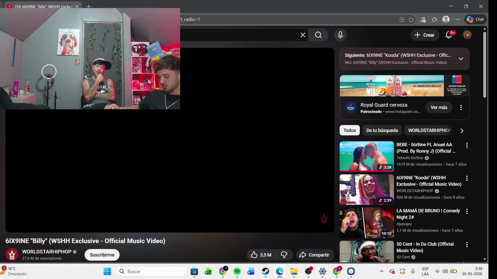Image resolution: width=497 pixels, height=279 pixels.
Task: Open Spotify from taskbar
Action: pos(237,272)
